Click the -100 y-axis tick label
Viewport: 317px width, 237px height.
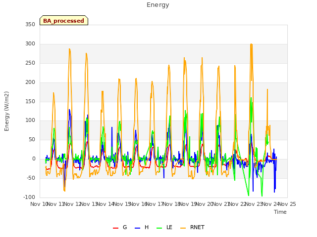[x=29, y=197]
